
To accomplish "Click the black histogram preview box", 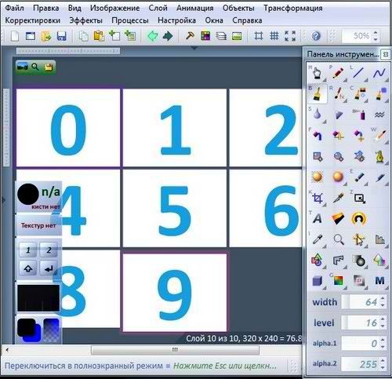I will (38, 298).
